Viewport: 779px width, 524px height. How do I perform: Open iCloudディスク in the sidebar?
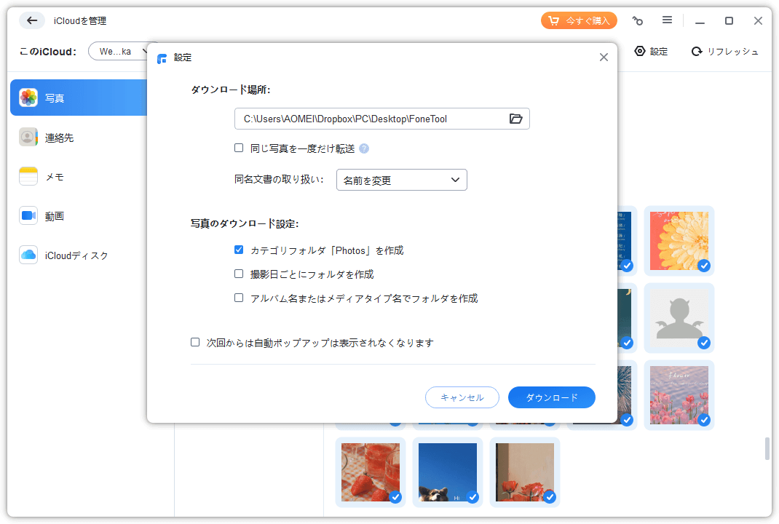[x=76, y=255]
